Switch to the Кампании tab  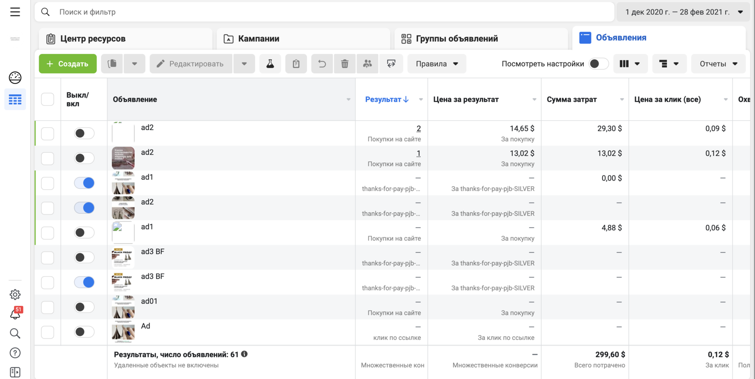coord(258,39)
